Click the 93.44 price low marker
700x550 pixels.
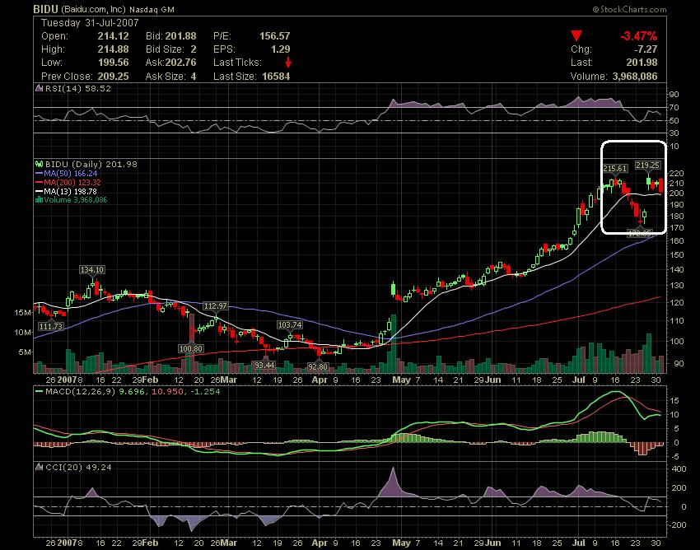pos(264,366)
